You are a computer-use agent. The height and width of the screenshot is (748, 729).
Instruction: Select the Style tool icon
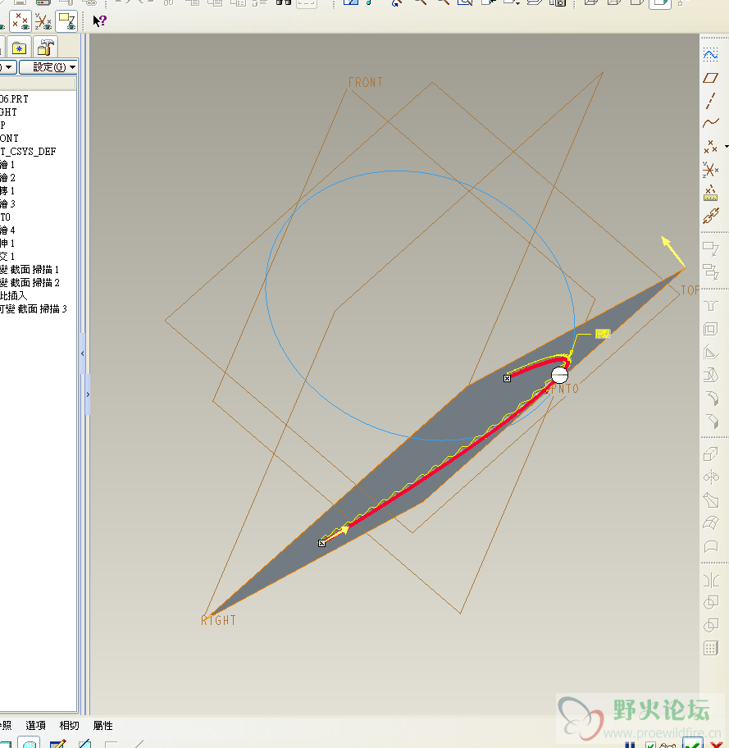tap(710, 545)
